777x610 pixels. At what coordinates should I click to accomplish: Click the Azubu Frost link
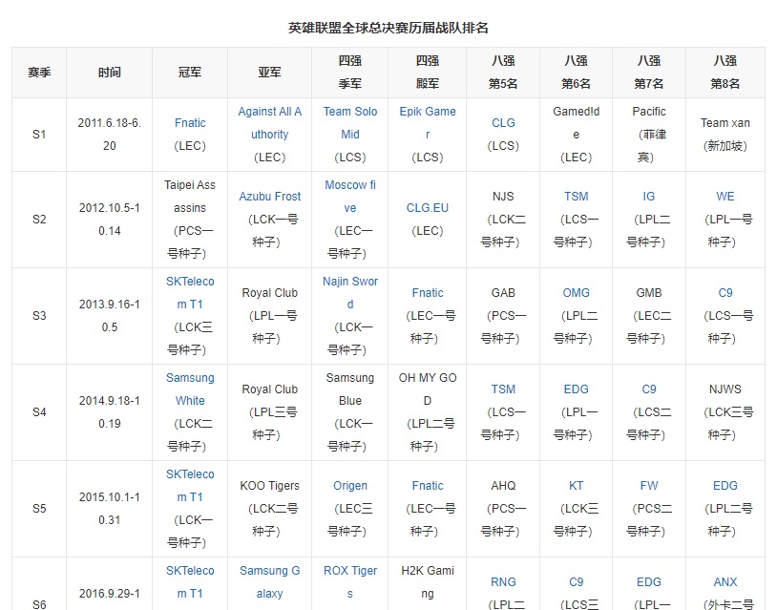[x=269, y=197]
